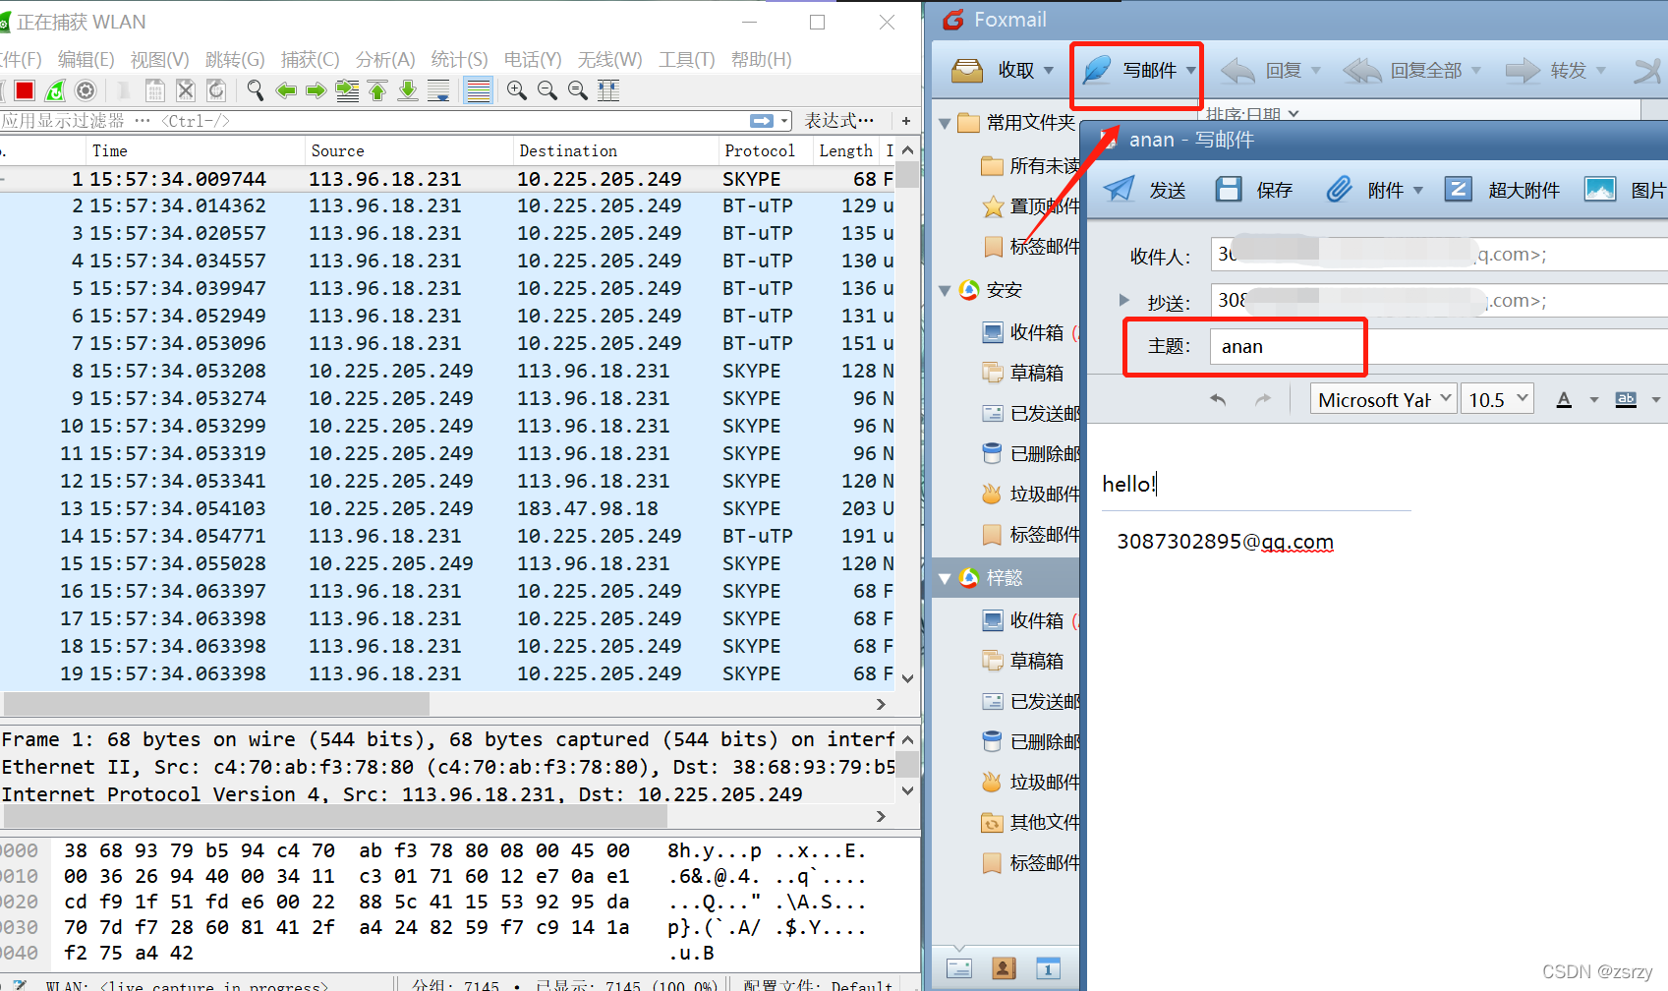Click text highlight color button

1626,399
